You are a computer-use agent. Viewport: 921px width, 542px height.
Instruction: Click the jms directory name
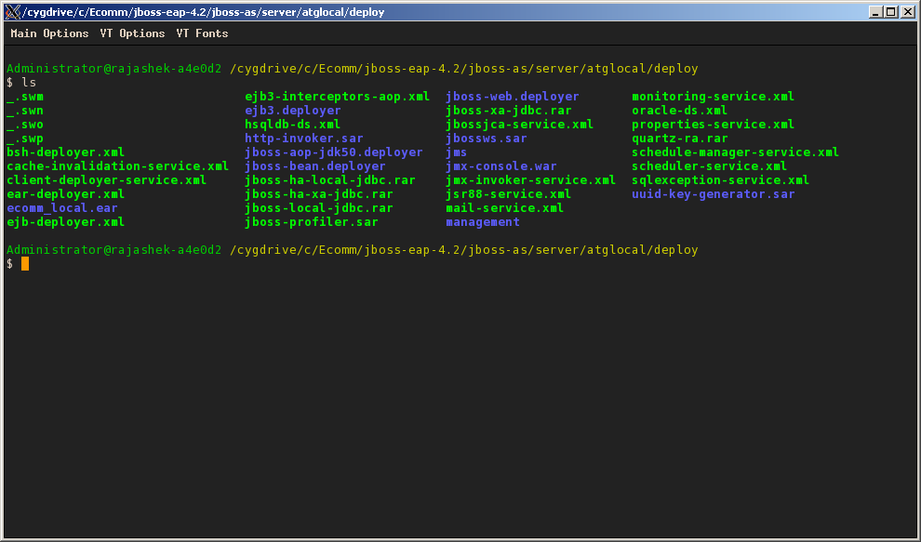457,152
